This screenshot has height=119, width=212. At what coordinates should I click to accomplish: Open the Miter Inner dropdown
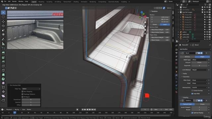199,83
